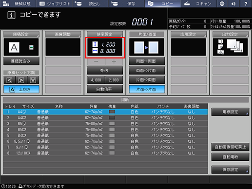
Task: Open the 応用設定 application settings menu
Action: click(x=189, y=34)
